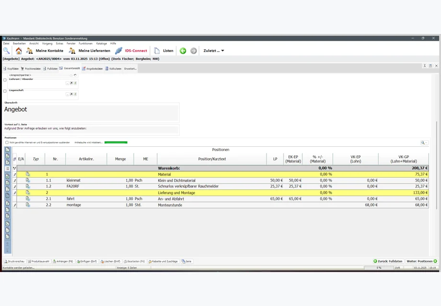
Task: Go back with Zurück: Fußdaten
Action: [388, 261]
